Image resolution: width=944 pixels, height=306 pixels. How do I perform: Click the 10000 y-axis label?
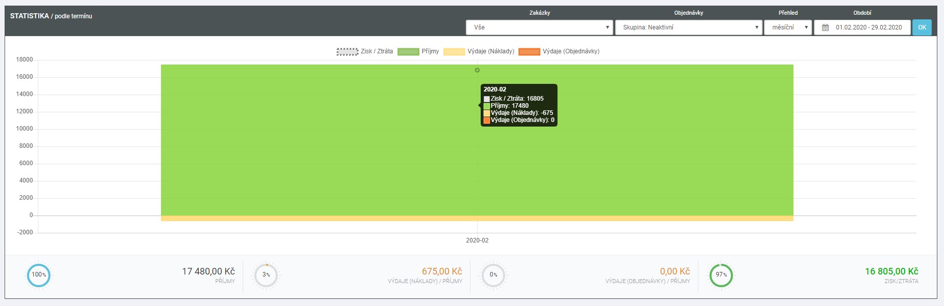24,129
